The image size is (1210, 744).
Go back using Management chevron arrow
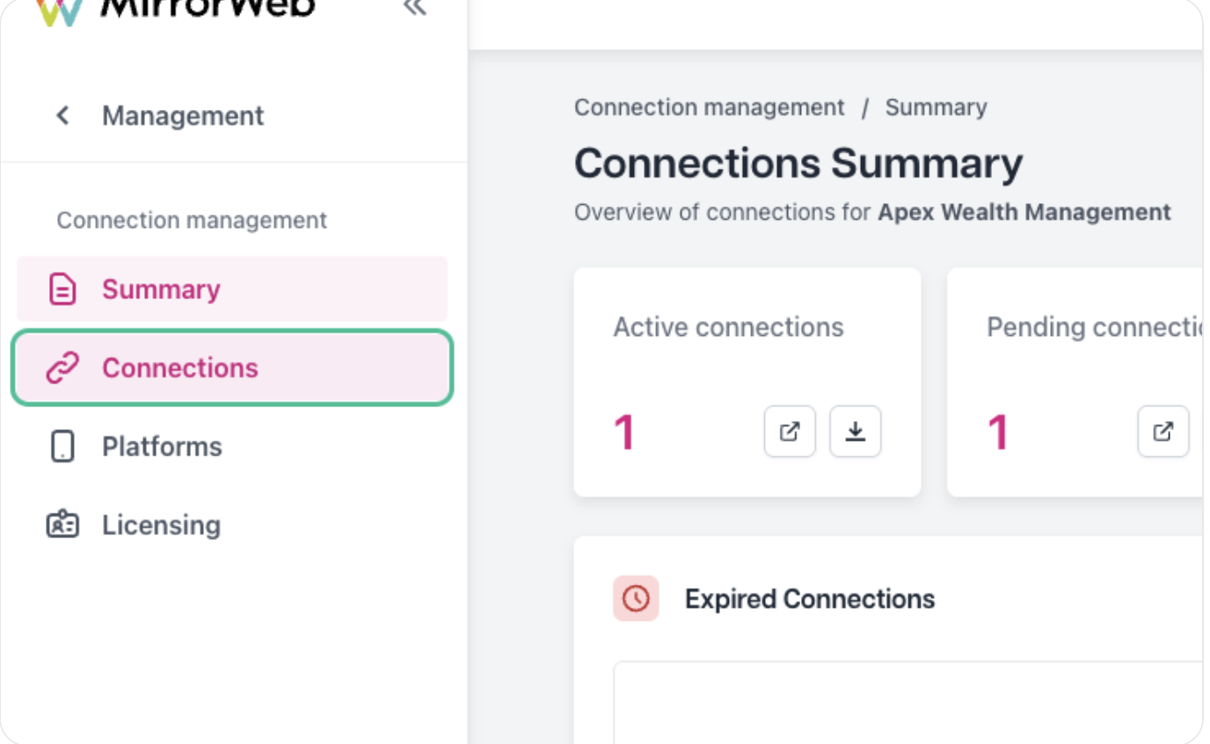[62, 115]
